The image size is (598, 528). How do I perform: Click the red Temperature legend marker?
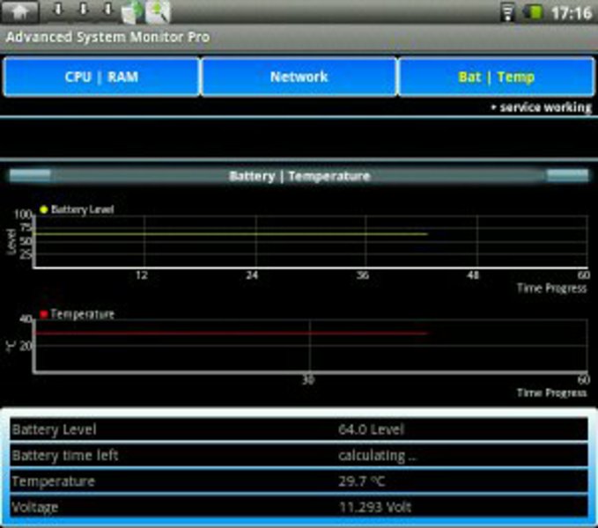click(x=44, y=314)
